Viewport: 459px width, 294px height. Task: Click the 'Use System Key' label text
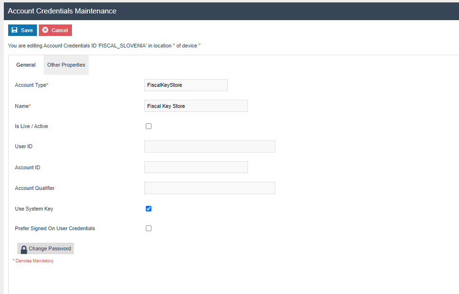(35, 209)
